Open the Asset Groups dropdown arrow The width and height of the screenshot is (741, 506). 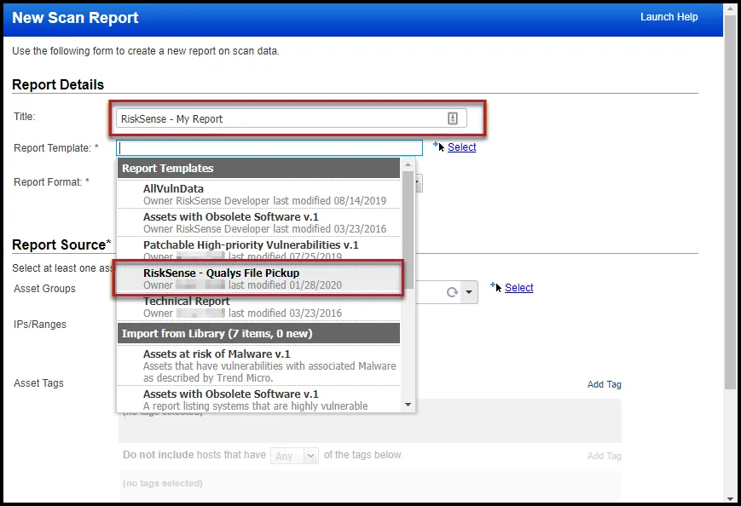(x=469, y=292)
